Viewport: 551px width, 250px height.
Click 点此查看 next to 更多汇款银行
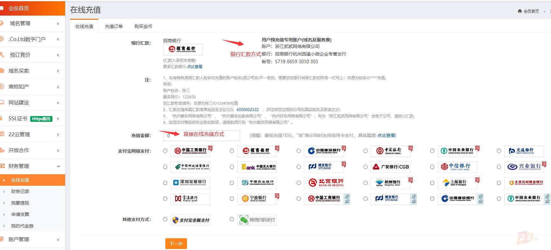point(195,67)
